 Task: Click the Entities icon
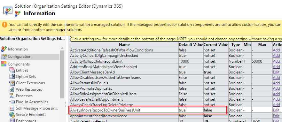click(12, 70)
